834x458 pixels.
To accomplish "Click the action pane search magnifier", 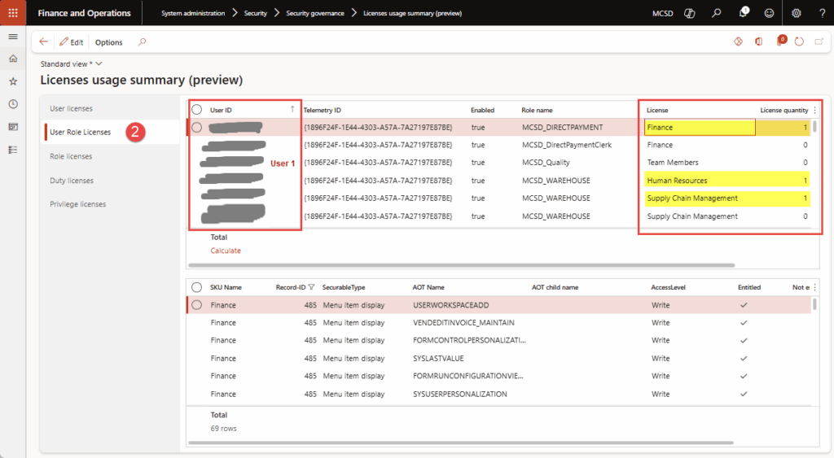I will click(142, 42).
